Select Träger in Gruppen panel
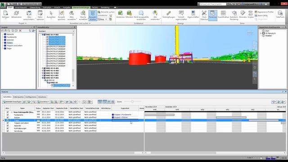Image resolution: width=288 pixels, height=162 pixels. [x=9, y=49]
